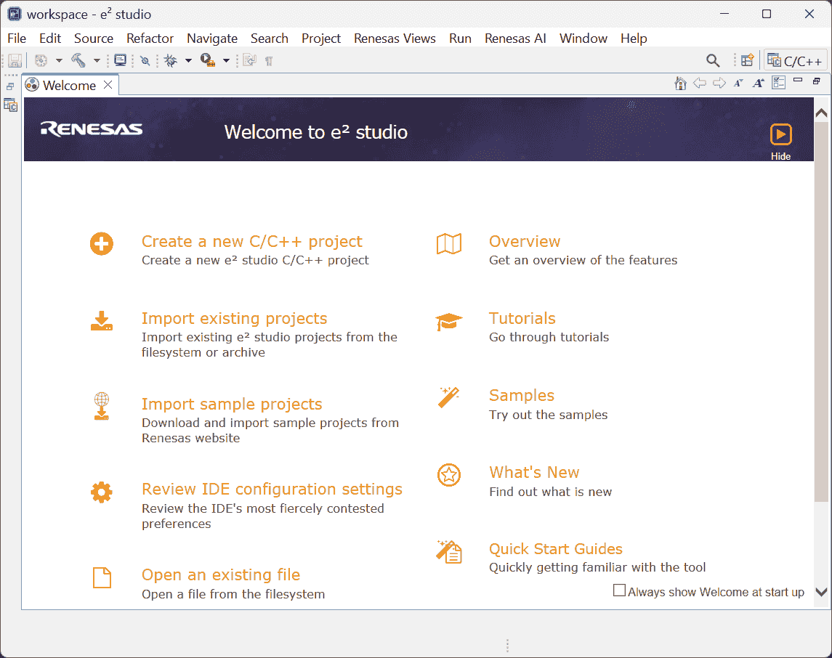
Task: Click the Reduce font size icon
Action: click(738, 84)
